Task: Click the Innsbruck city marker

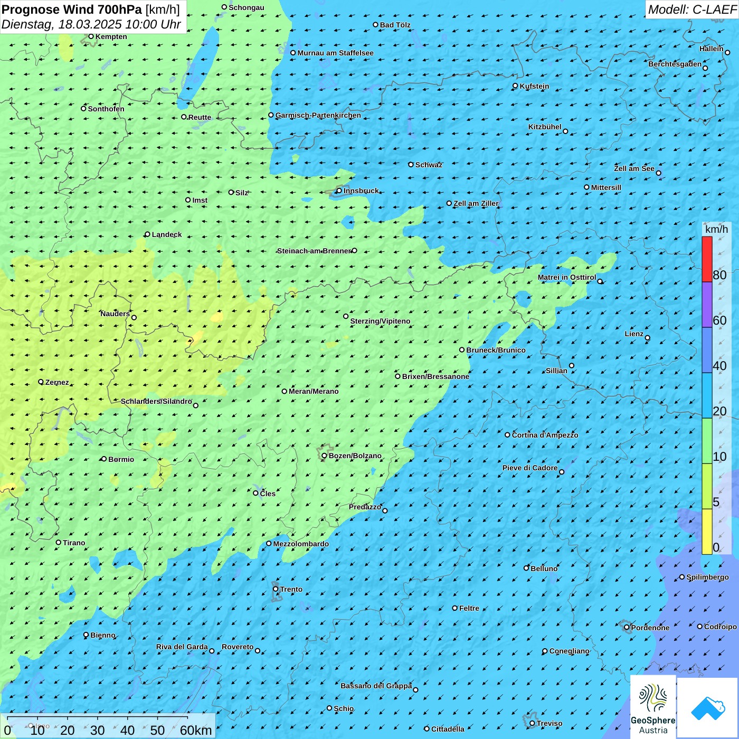Action: point(339,191)
